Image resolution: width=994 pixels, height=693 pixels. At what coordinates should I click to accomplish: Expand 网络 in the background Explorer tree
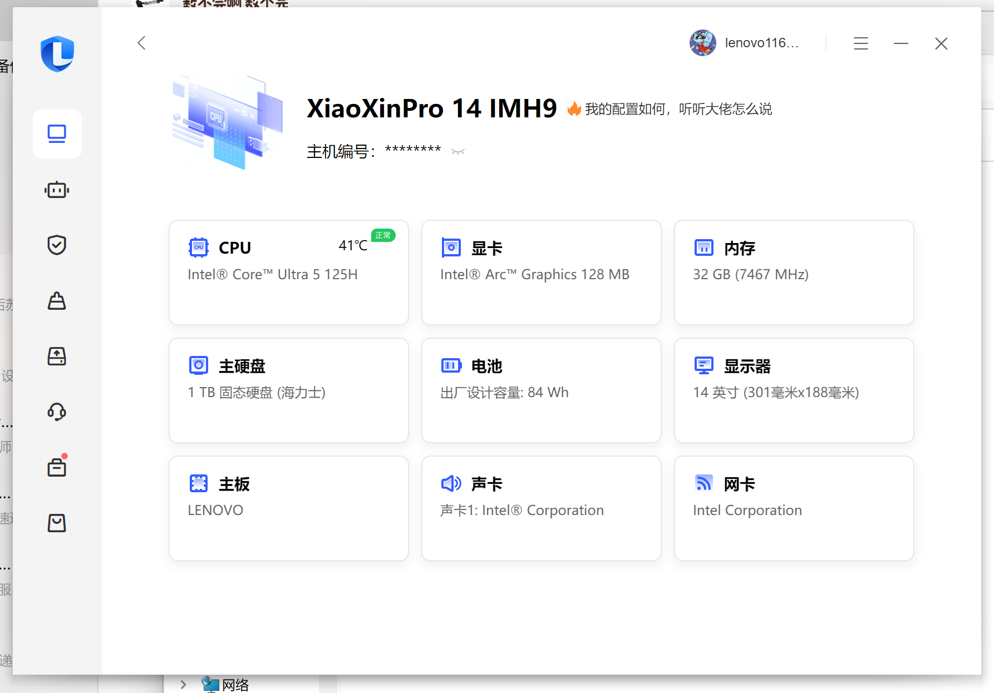point(183,684)
